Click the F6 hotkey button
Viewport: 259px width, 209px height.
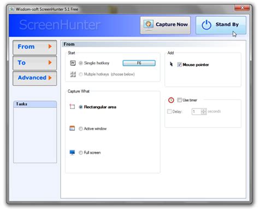139,63
